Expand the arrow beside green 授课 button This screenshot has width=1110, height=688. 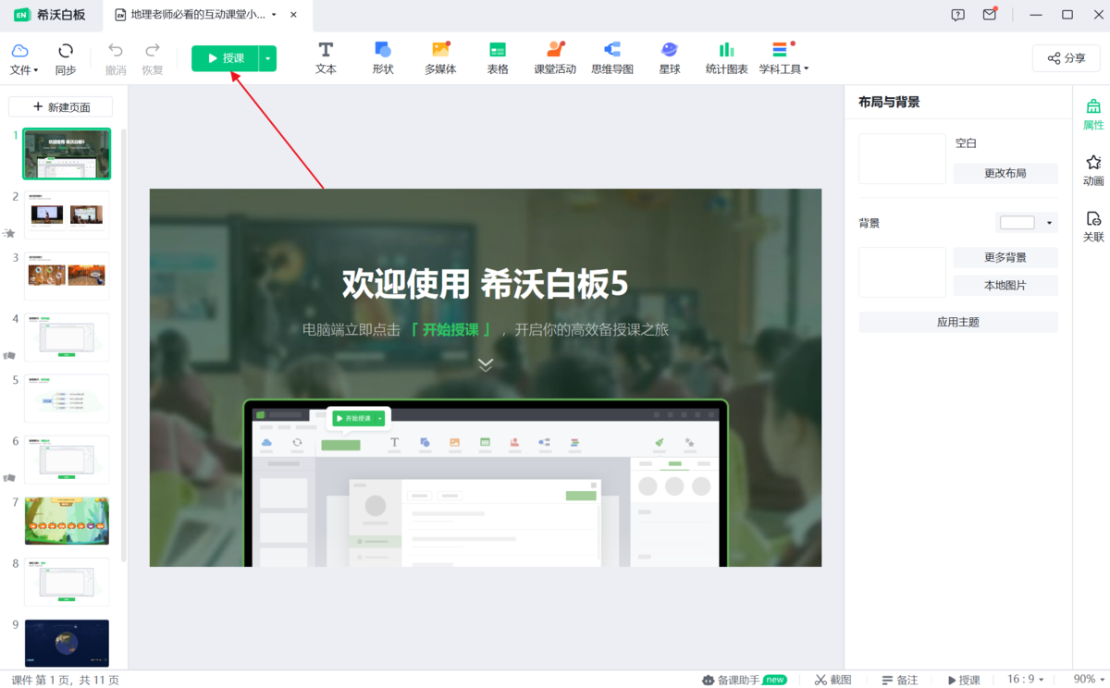(267, 58)
